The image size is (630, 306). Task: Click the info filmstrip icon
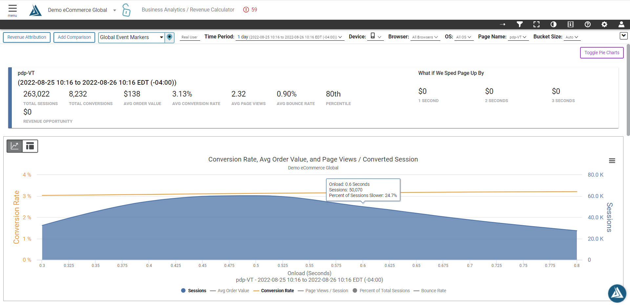571,24
